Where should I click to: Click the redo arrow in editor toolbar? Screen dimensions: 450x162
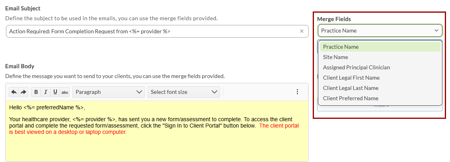tap(23, 92)
